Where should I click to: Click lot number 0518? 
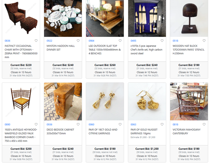(175, 41)
